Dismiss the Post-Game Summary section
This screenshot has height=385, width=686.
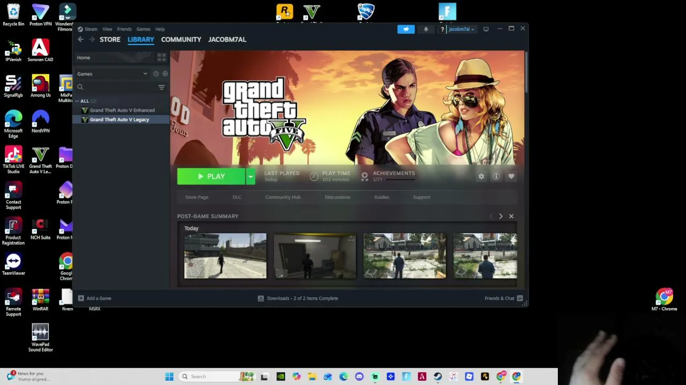coord(511,216)
